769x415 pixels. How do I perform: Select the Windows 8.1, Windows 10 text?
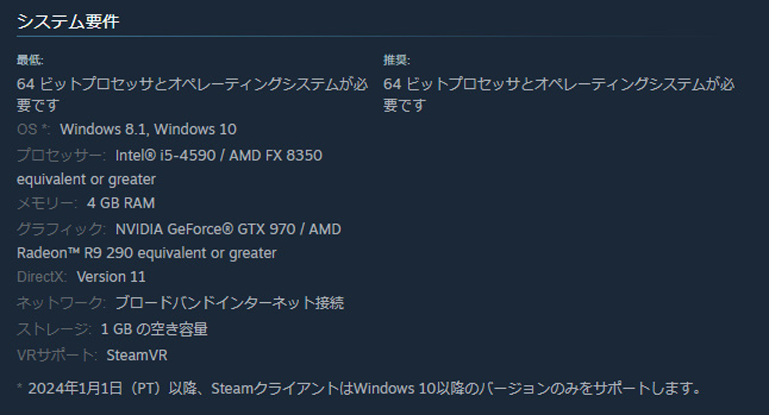148,129
